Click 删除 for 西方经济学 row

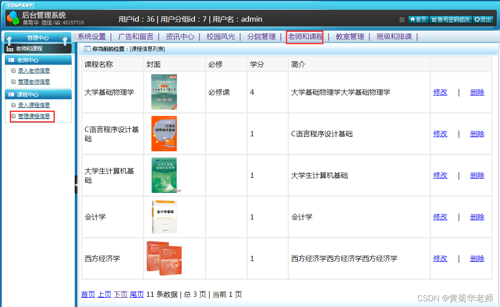click(x=477, y=258)
